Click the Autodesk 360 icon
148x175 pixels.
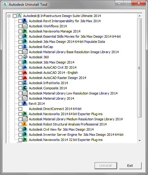(x=25, y=57)
